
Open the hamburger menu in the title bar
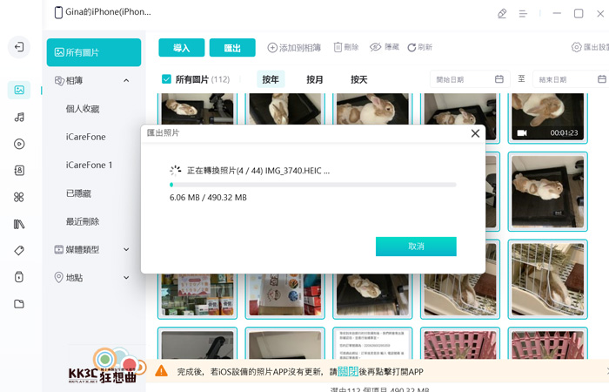point(523,14)
